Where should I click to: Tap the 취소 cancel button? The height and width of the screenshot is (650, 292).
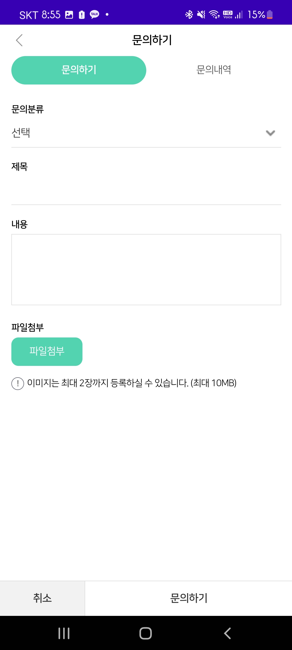pyautogui.click(x=42, y=598)
